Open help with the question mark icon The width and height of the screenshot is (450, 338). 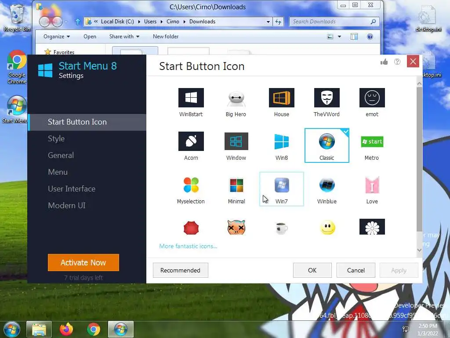tap(397, 62)
